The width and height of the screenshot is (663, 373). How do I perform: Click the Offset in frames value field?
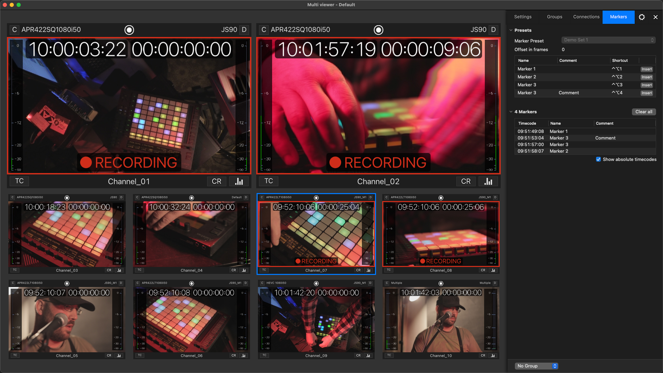click(x=563, y=49)
